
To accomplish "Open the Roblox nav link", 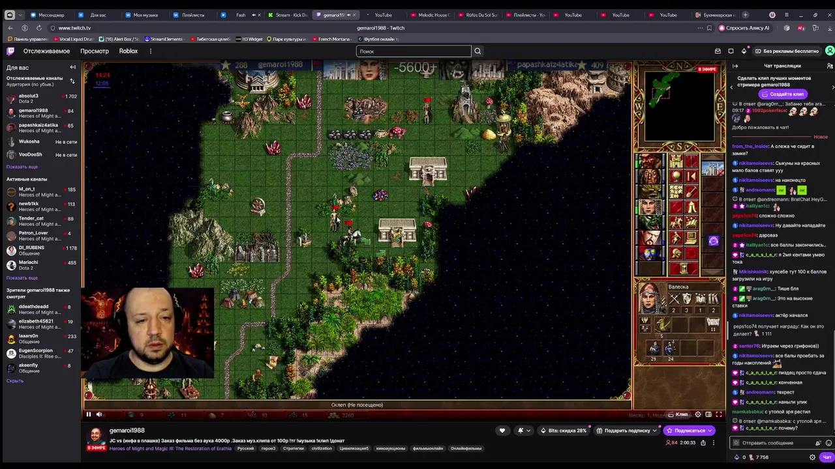I will tap(129, 51).
